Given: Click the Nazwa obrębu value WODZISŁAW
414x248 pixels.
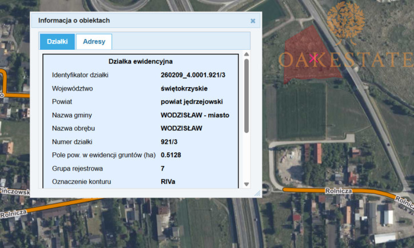Looking at the screenshot, I should coord(181,128).
